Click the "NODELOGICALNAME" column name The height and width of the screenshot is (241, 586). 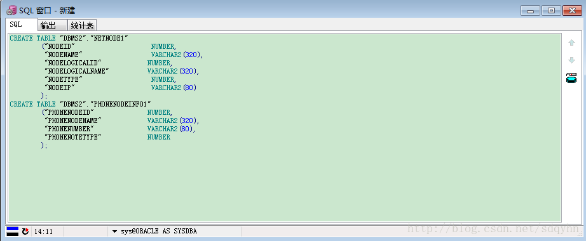[77, 71]
